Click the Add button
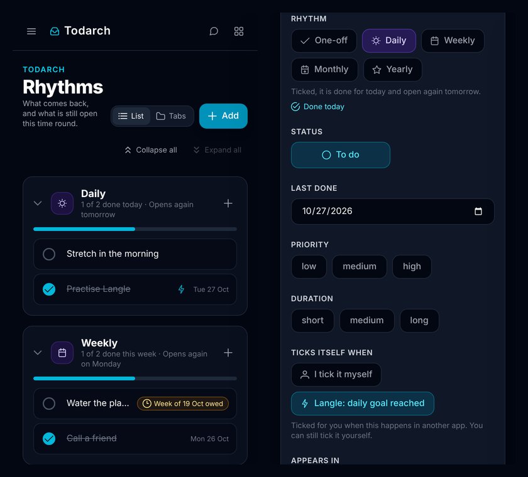528x477 pixels. coord(223,116)
